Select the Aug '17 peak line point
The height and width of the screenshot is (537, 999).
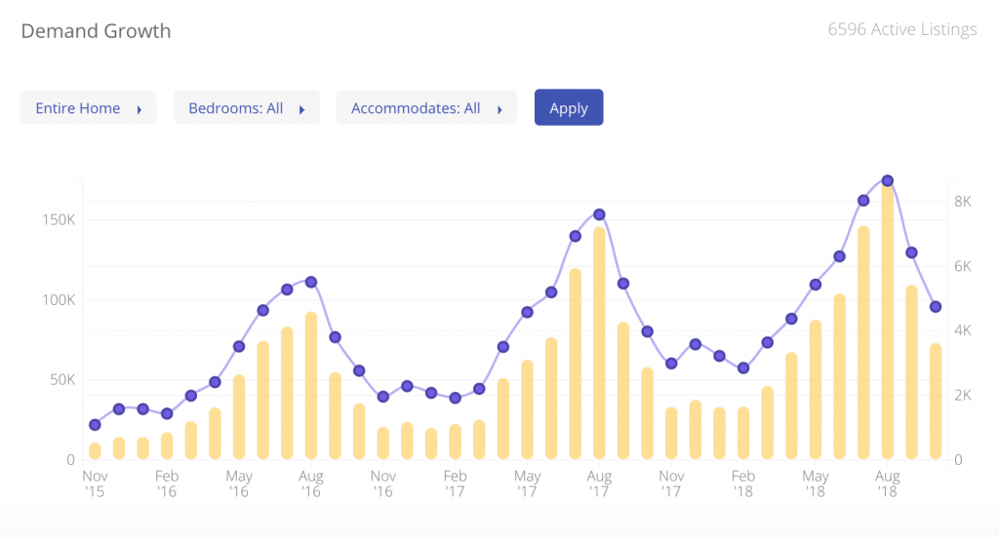click(x=600, y=214)
